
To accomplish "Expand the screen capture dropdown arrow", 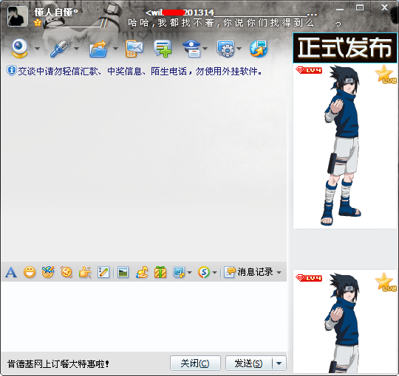I will pos(189,273).
